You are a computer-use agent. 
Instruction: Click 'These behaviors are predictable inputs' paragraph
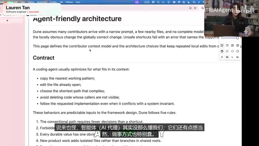tap(104, 113)
